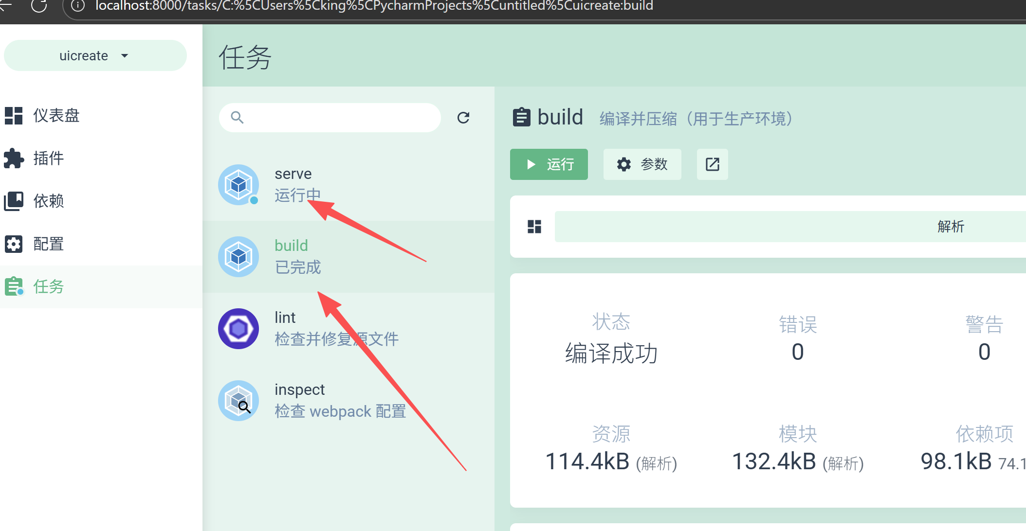
Task: Click the tasks clipboard icon in sidebar
Action: click(14, 286)
